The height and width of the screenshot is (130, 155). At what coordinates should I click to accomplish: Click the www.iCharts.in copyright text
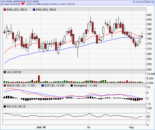144,2
